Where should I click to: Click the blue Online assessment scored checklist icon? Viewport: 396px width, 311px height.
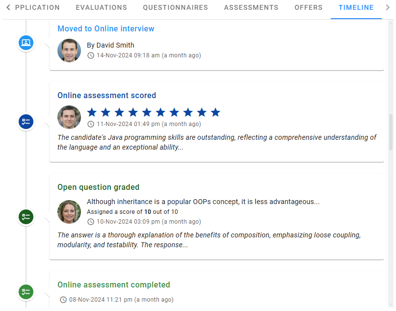[26, 122]
